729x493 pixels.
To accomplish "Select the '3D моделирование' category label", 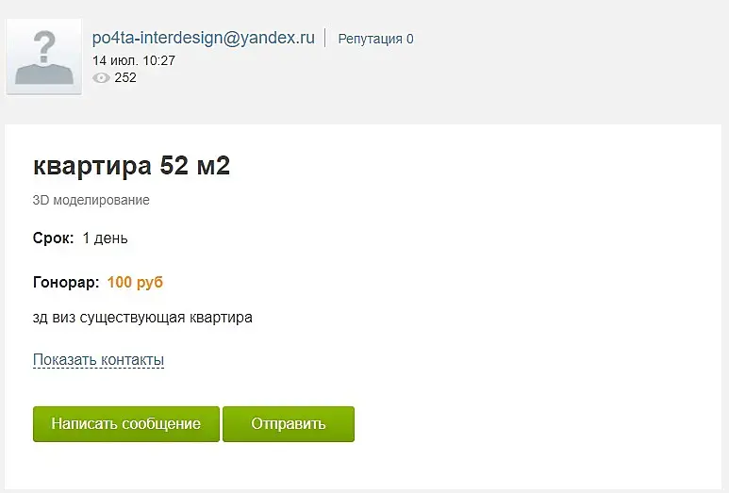I will (x=91, y=200).
